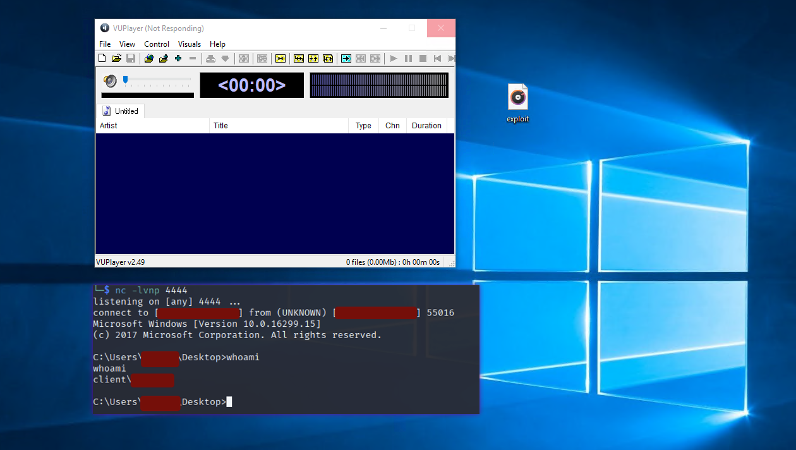Minimize the VUPlayer window
This screenshot has width=796, height=450.
click(x=383, y=28)
